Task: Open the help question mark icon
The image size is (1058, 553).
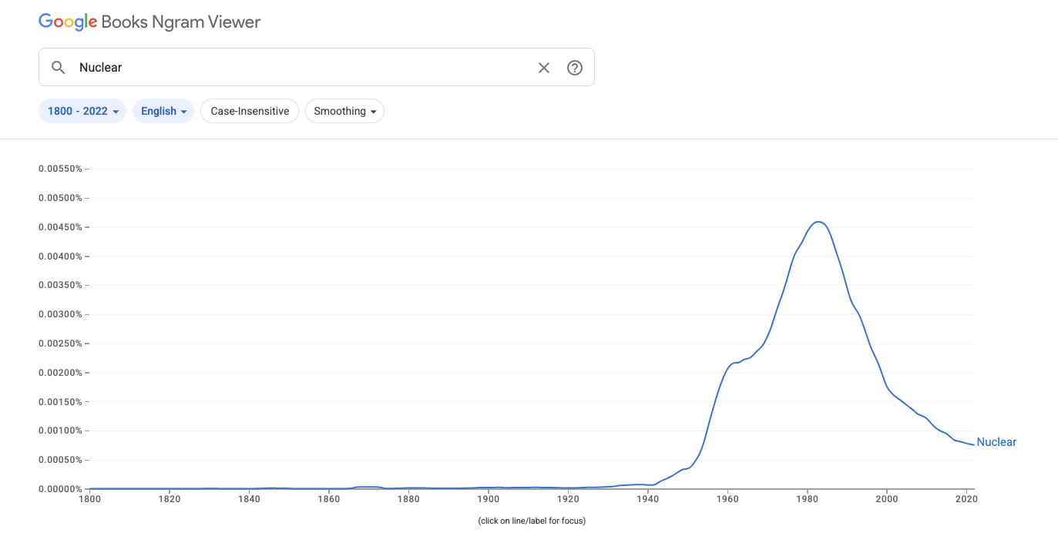Action: click(x=574, y=68)
